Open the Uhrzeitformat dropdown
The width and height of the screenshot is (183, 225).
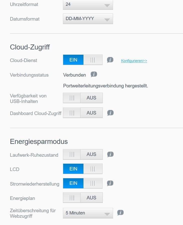(x=88, y=5)
